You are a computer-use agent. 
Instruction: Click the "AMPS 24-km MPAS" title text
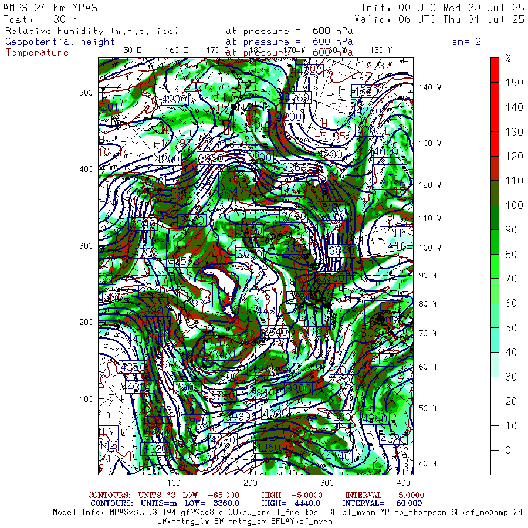coord(50,8)
